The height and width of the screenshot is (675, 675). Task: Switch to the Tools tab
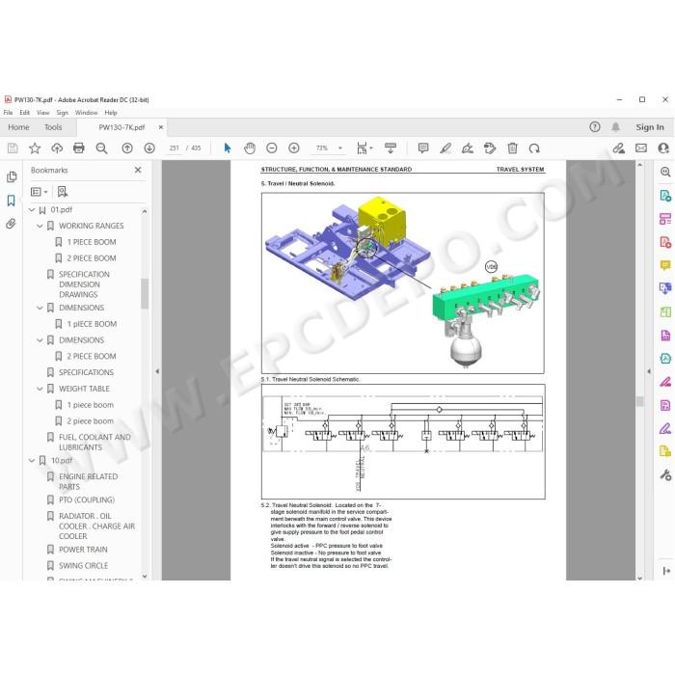[53, 127]
